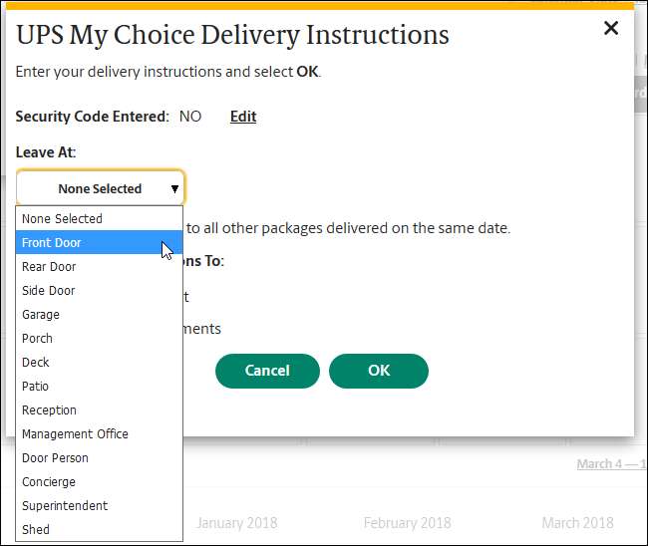This screenshot has width=648, height=546.
Task: Choose Rear Door from the list
Action: pyautogui.click(x=49, y=266)
